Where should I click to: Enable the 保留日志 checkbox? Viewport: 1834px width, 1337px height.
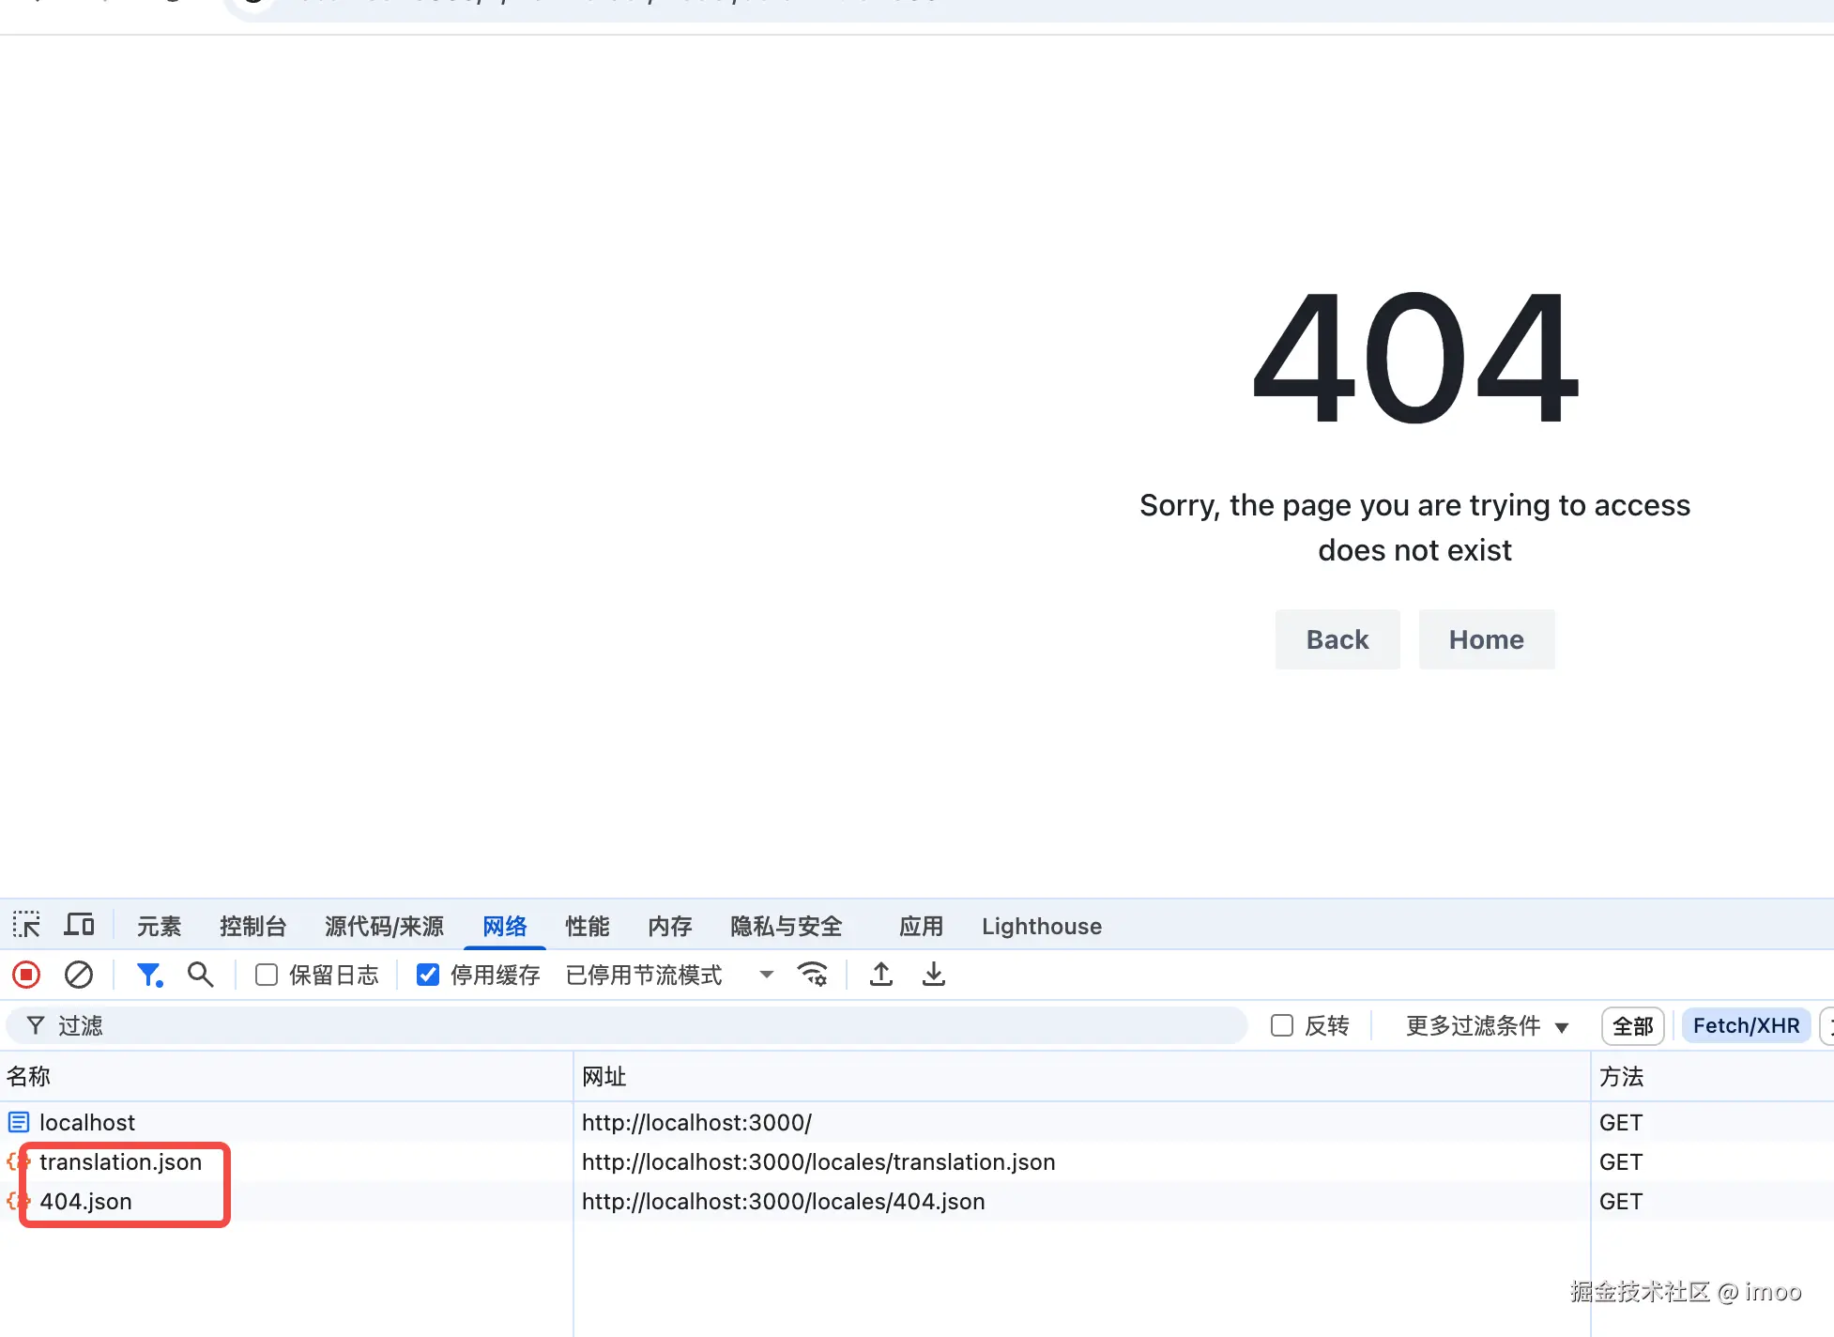click(267, 975)
